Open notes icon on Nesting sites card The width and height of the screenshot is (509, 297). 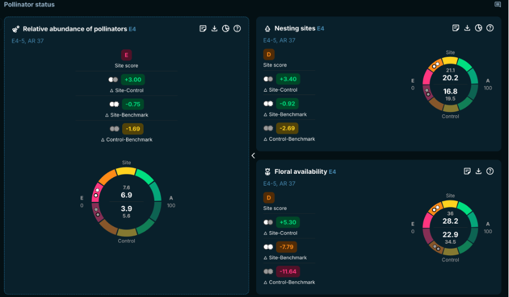point(456,28)
